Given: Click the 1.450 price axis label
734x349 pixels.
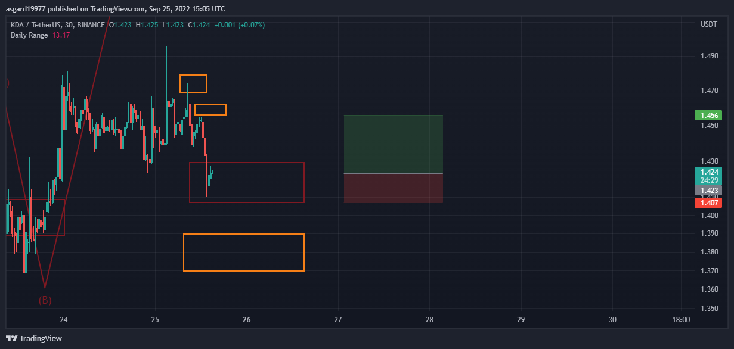Looking at the screenshot, I should point(709,126).
